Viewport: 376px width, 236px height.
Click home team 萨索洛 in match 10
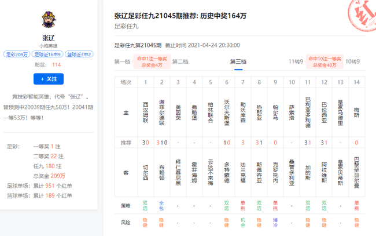[292, 112]
